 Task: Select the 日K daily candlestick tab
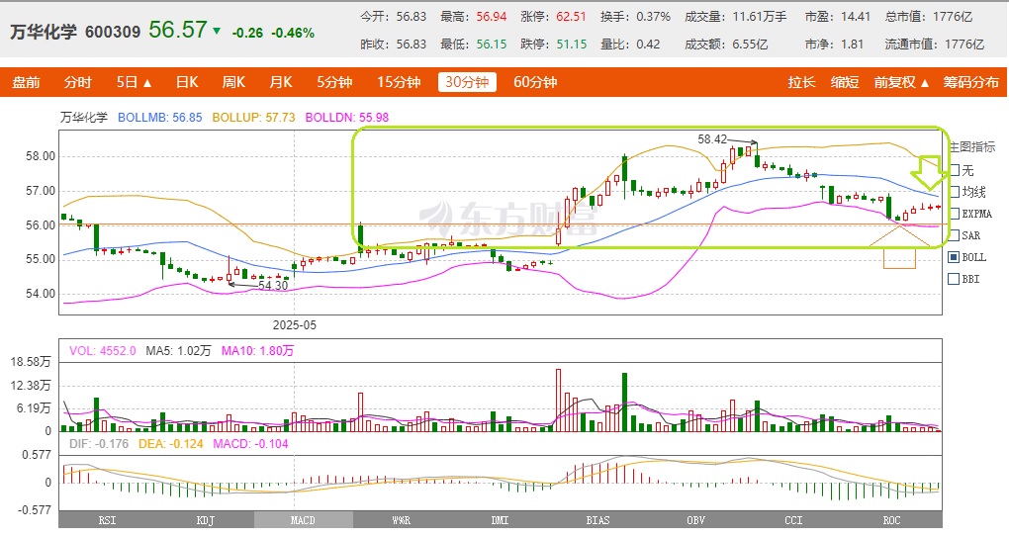point(187,82)
